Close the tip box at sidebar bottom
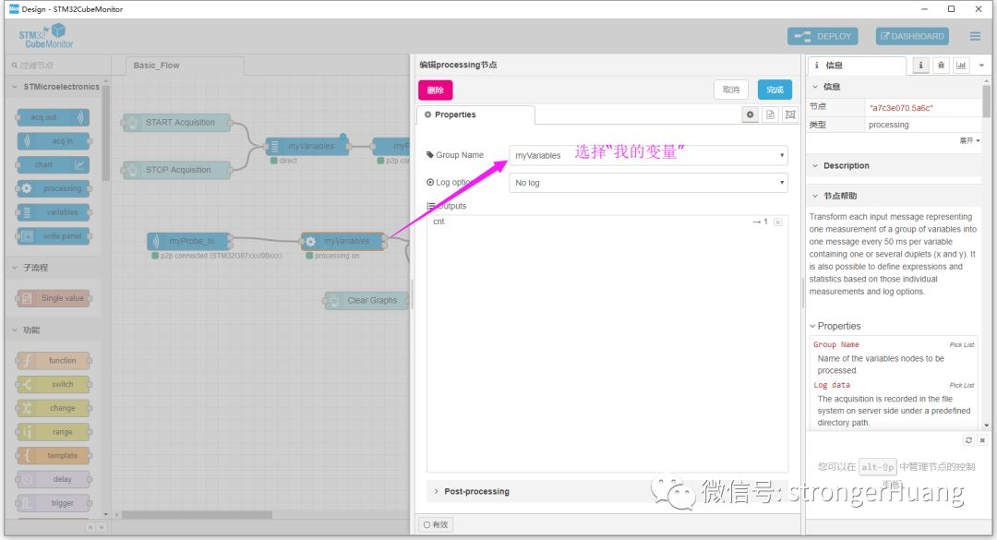 tap(982, 440)
